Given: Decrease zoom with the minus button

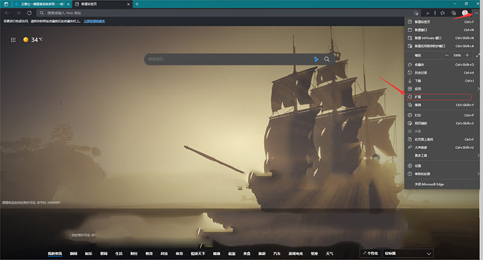Looking at the screenshot, I should pyautogui.click(x=447, y=55).
